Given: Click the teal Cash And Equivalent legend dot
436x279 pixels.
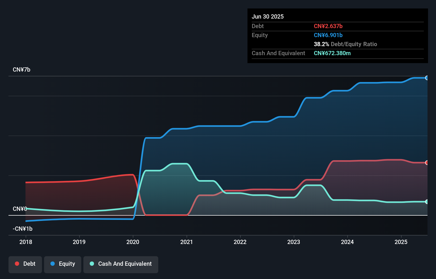Looking at the screenshot, I should [x=92, y=264].
